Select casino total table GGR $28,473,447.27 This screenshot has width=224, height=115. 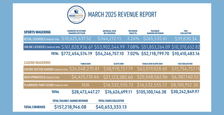(x=85, y=92)
